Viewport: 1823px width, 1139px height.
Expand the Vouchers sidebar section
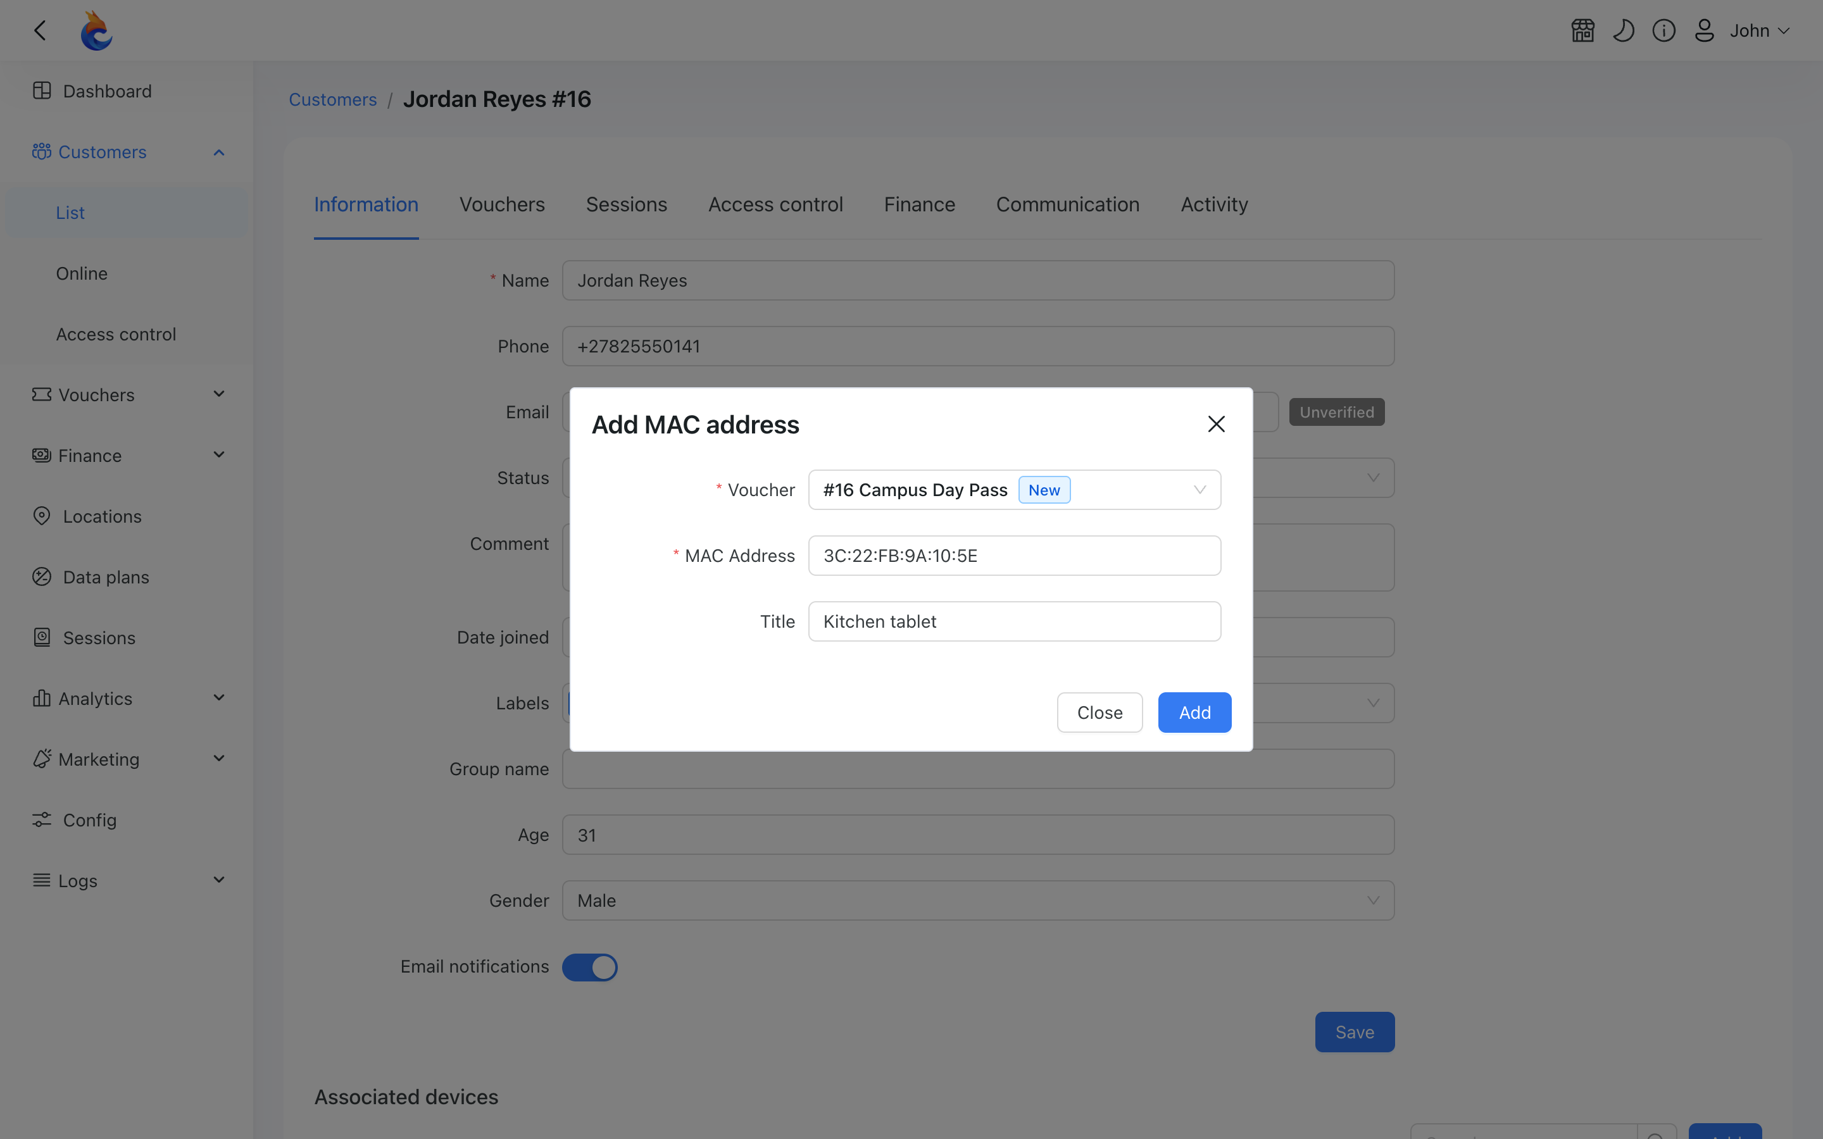click(127, 395)
